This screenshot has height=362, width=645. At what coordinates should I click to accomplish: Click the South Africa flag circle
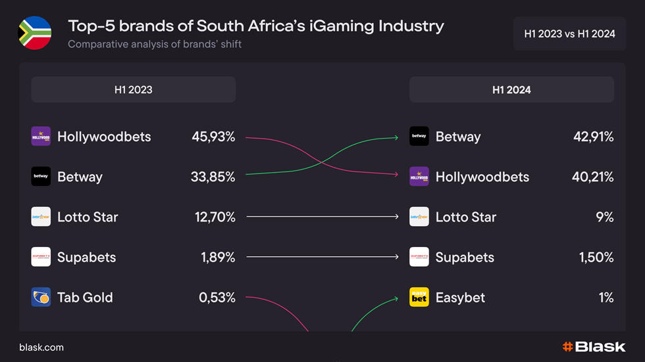[34, 33]
